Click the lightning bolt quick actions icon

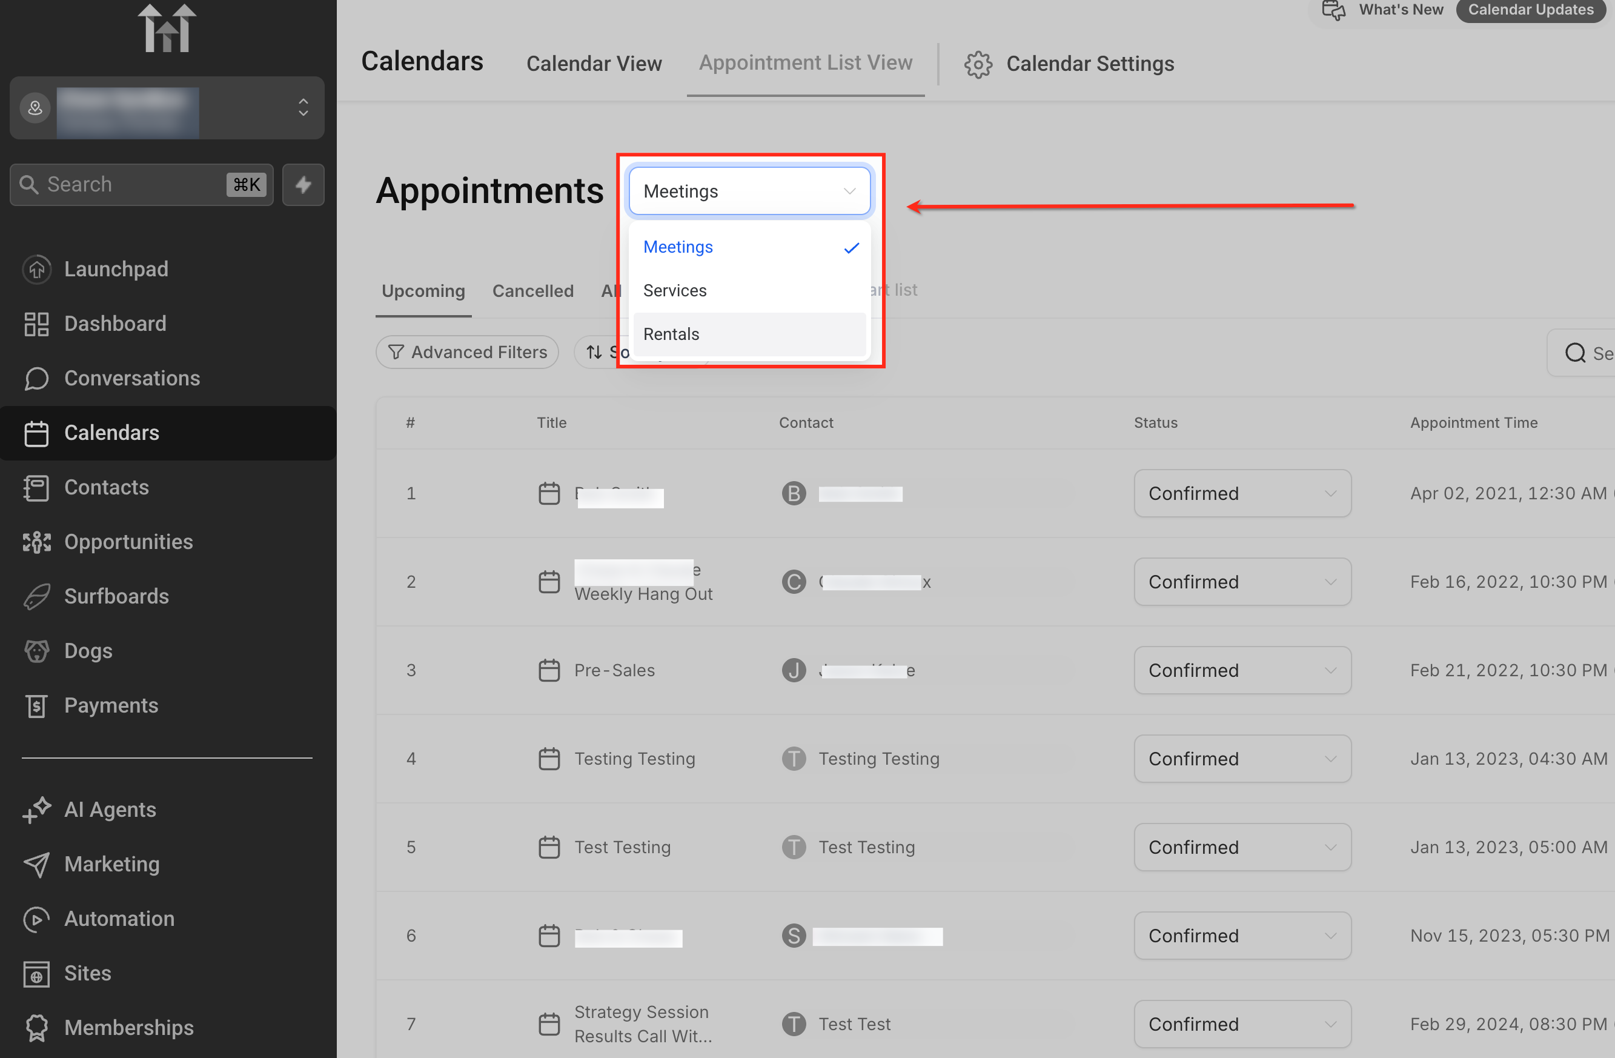(x=303, y=185)
